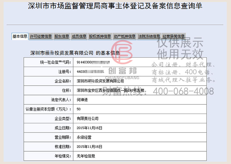Click the 统一社会信用代码 label
The width and height of the screenshot is (231, 164).
(55, 62)
